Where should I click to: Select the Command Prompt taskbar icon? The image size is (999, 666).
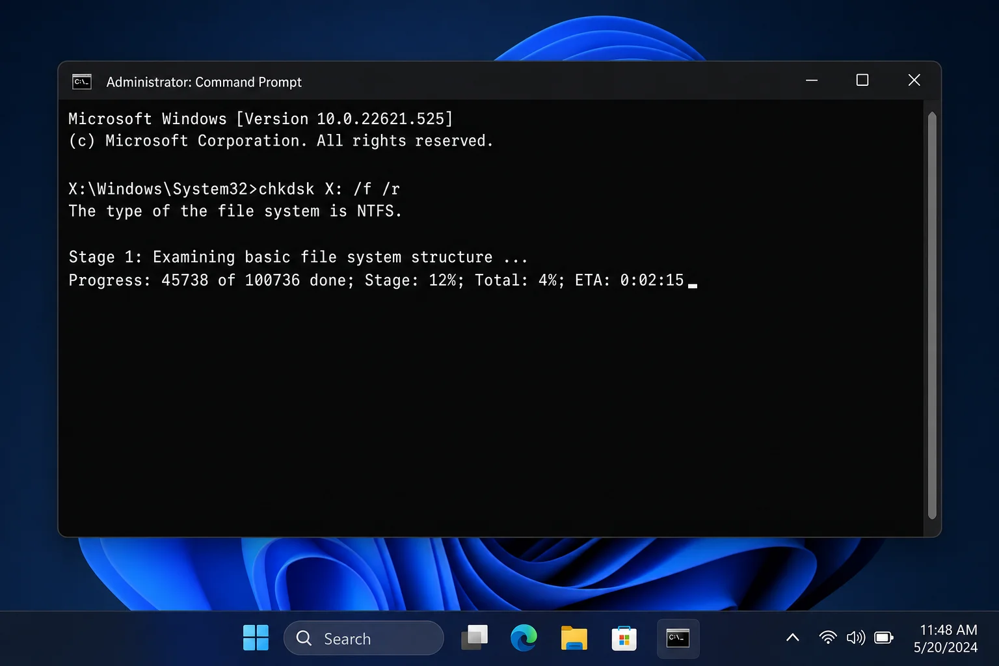click(x=678, y=638)
